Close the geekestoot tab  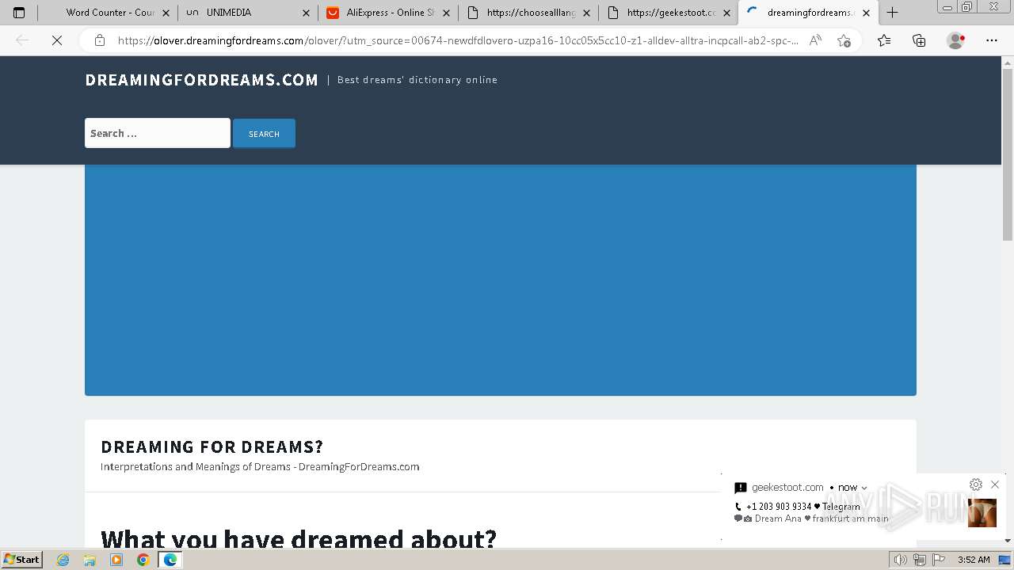click(x=727, y=13)
